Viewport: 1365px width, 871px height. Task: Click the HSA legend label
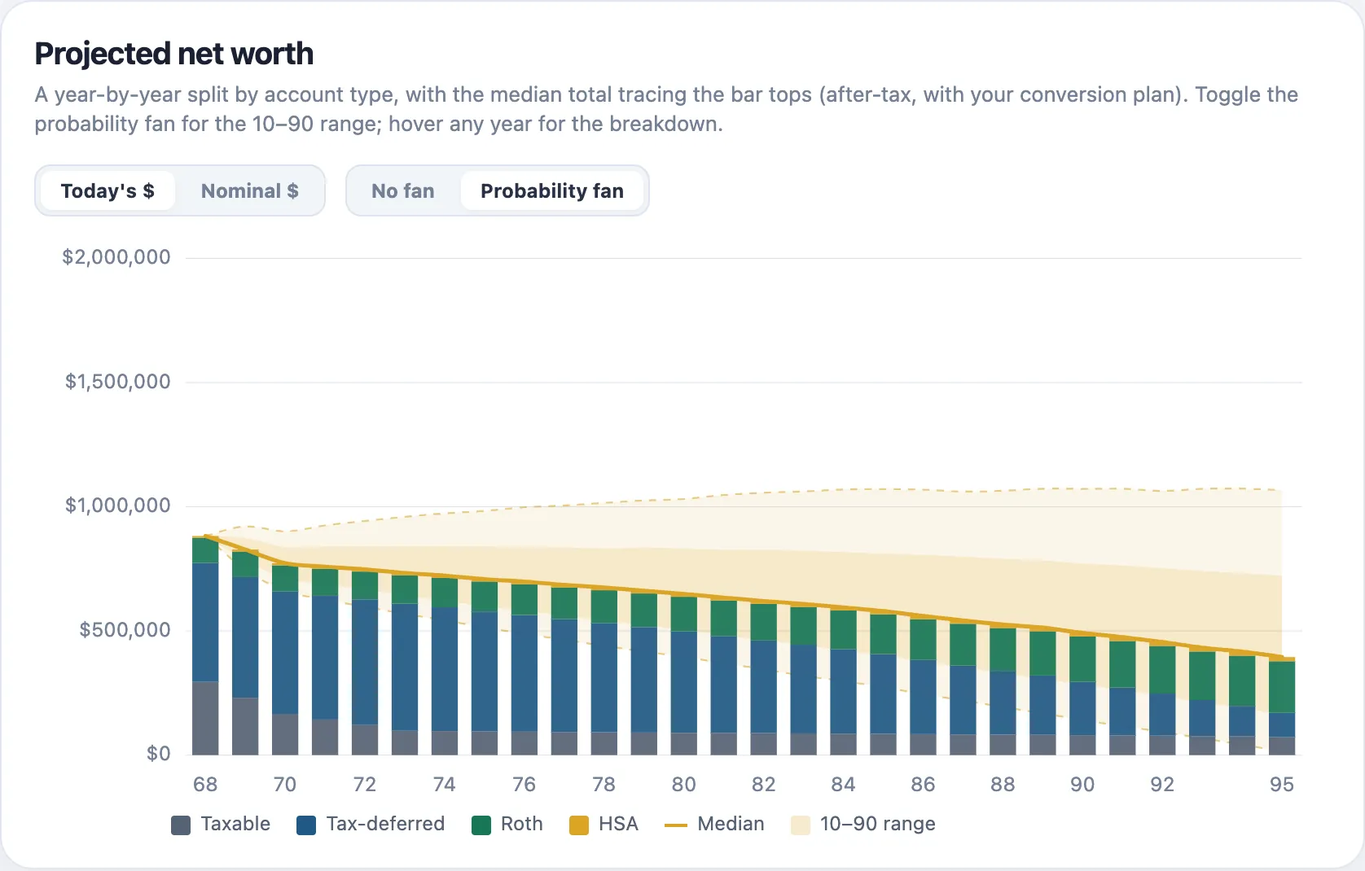[x=618, y=824]
